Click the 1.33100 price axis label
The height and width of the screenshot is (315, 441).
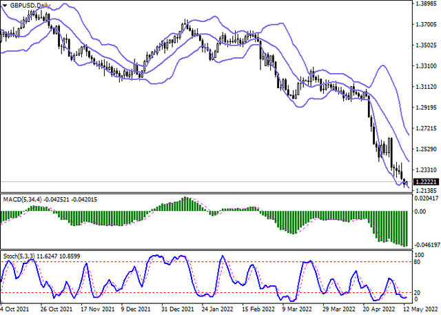427,66
